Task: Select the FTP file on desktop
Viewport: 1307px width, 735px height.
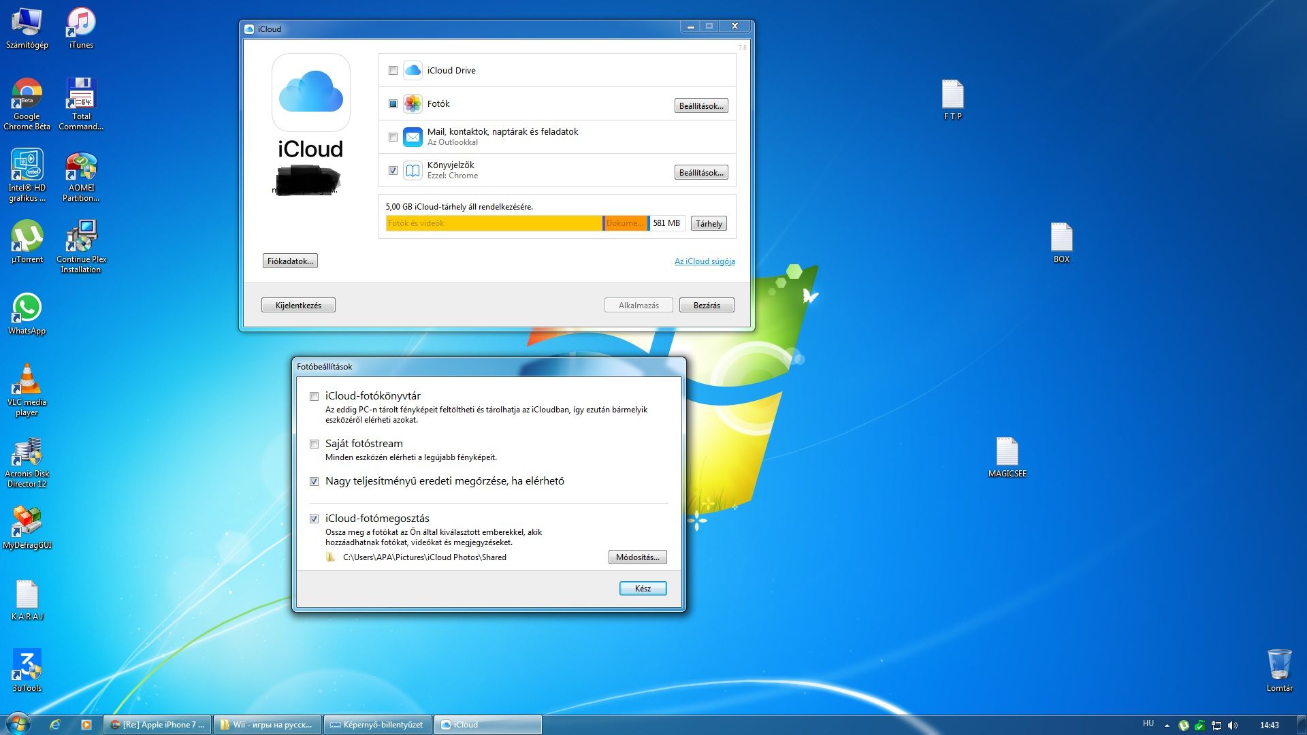Action: [952, 99]
